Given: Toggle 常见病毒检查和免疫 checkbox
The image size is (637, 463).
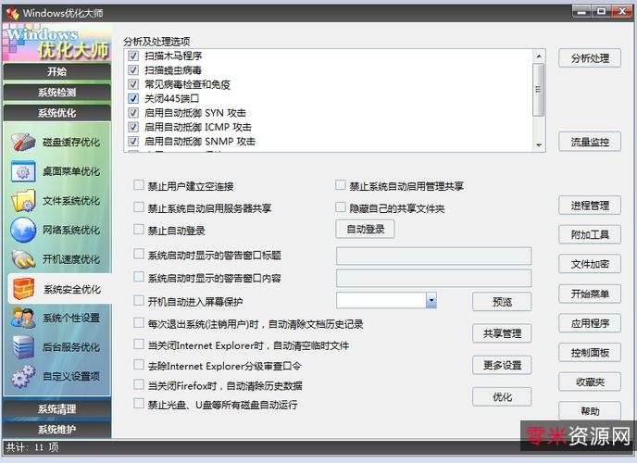Looking at the screenshot, I should 133,84.
